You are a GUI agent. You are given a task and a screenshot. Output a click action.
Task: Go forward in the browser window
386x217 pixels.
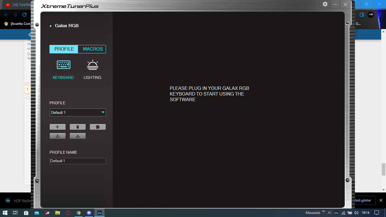(x=15, y=15)
